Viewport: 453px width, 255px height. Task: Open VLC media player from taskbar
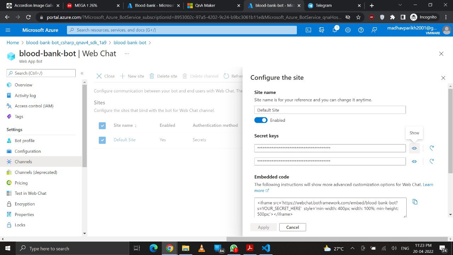click(x=202, y=248)
